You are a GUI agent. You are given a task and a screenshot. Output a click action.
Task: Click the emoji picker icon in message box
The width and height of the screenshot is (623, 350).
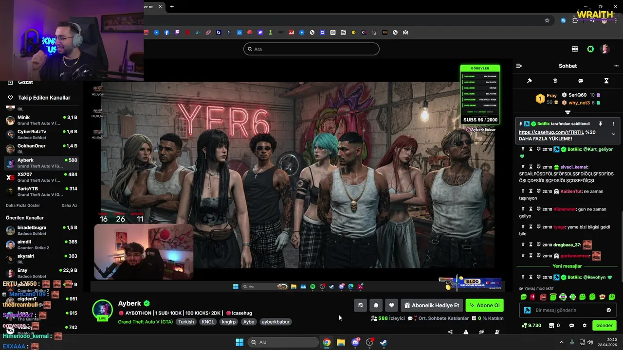tap(608, 310)
